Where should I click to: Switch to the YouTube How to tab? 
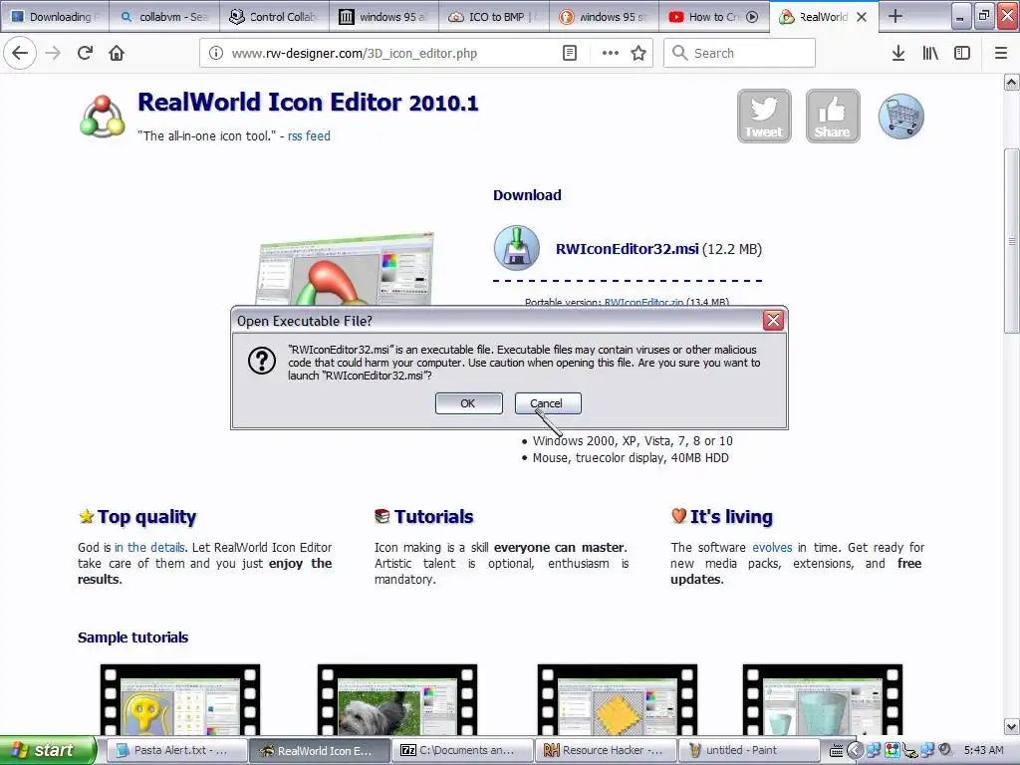tap(713, 17)
